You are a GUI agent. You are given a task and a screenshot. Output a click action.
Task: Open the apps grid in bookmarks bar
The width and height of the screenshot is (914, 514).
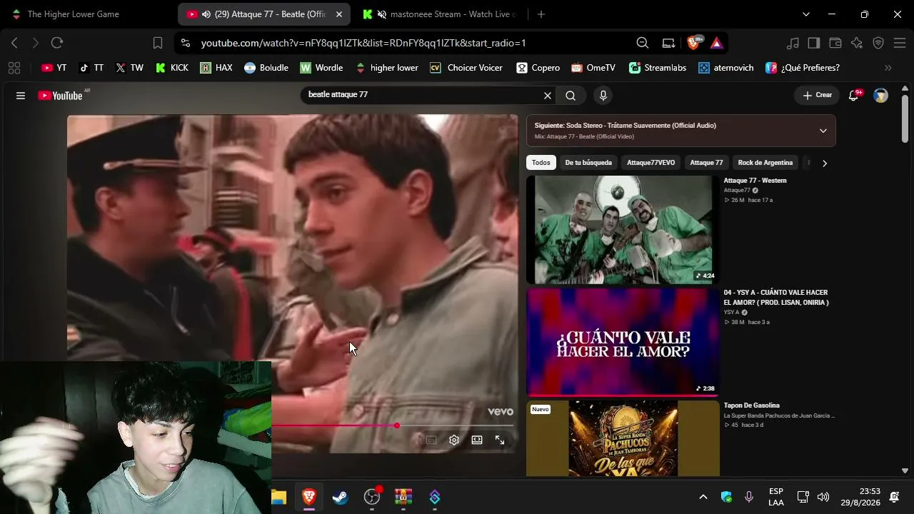tap(14, 68)
